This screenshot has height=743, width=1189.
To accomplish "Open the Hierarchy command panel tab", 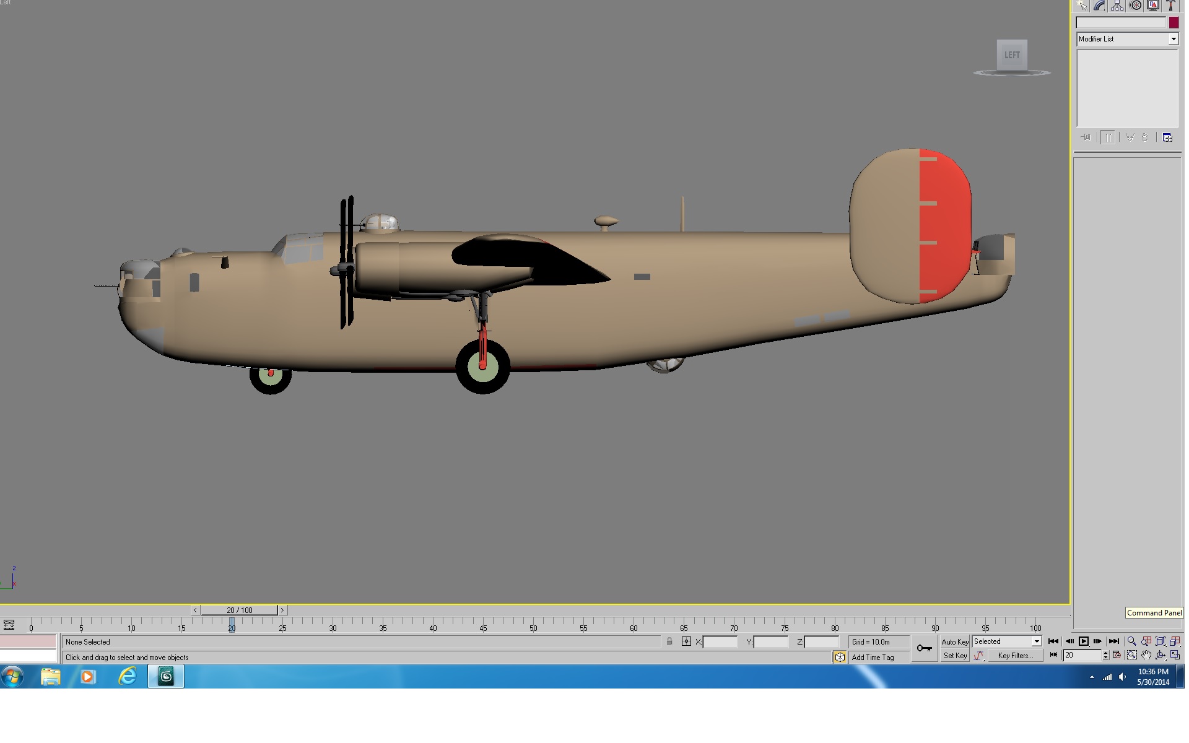I will point(1117,6).
